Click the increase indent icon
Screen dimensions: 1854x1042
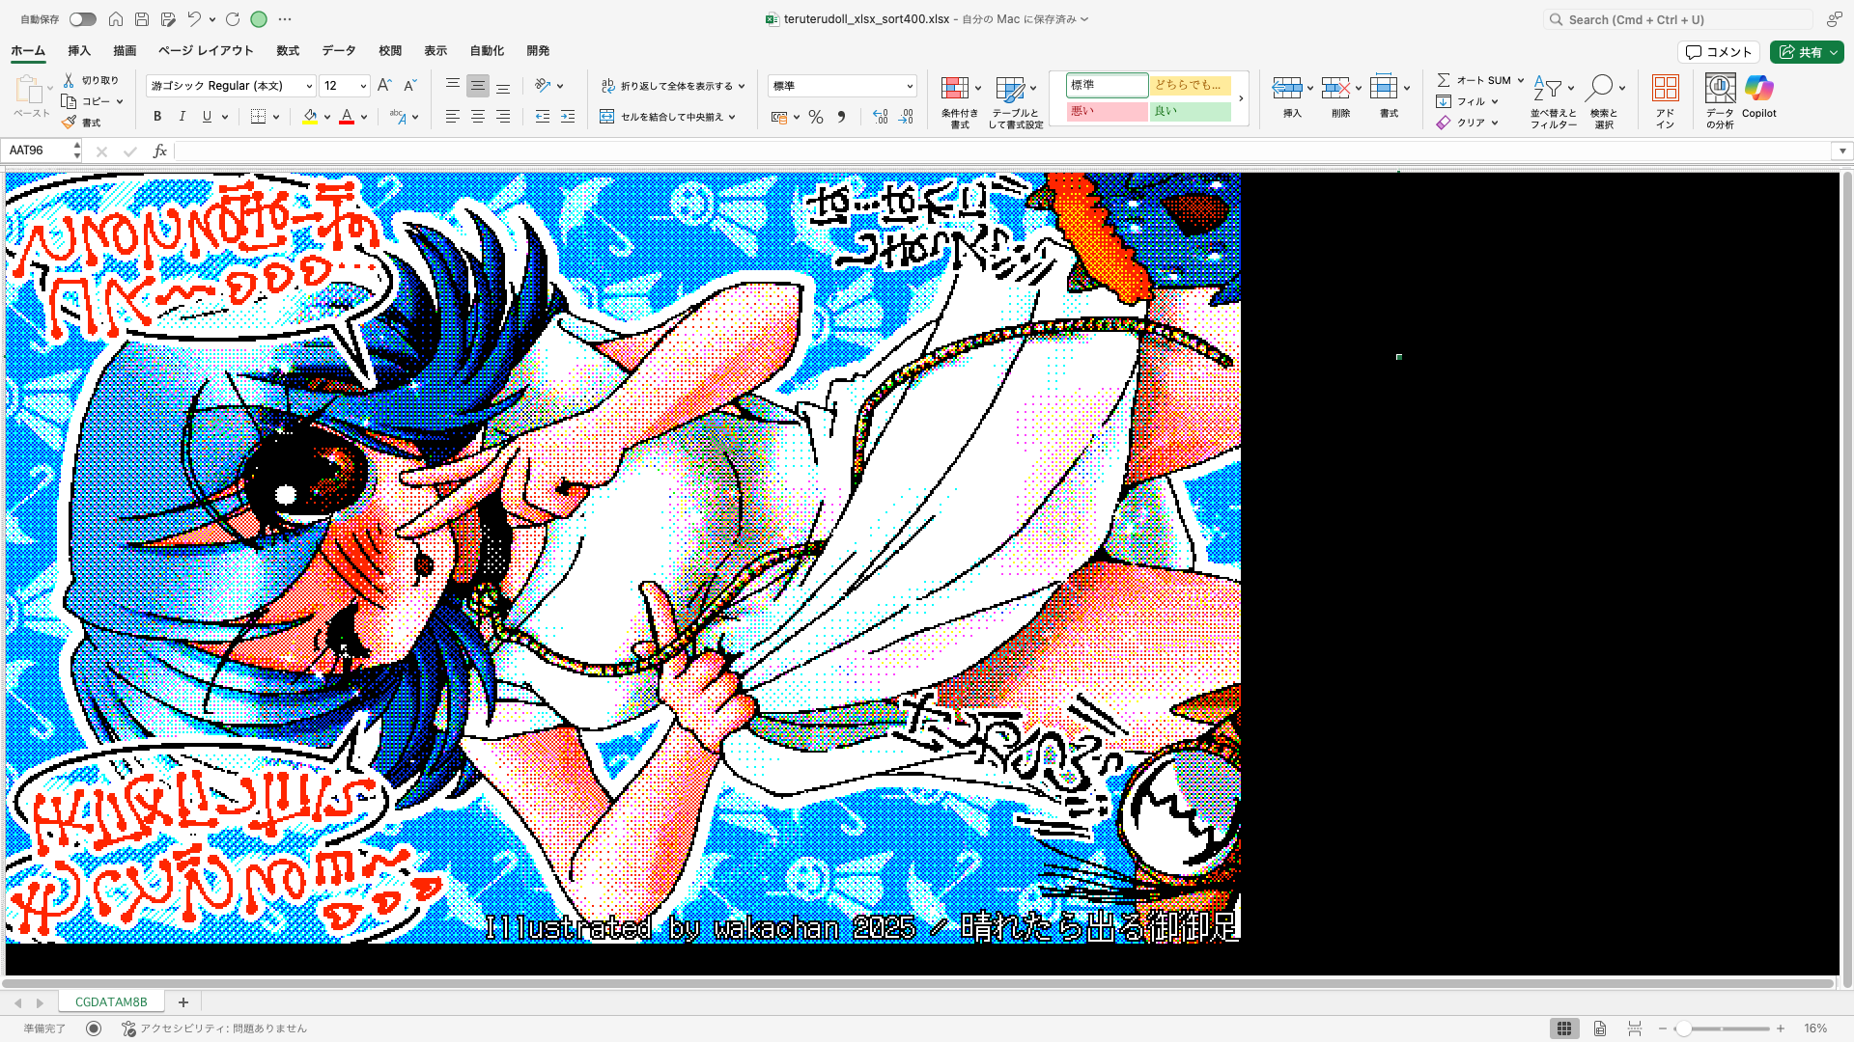click(568, 117)
